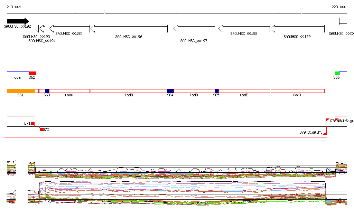Click the SAOUHSC_00197 gene arrow
Screen dimensions: 354x211
(194, 28)
